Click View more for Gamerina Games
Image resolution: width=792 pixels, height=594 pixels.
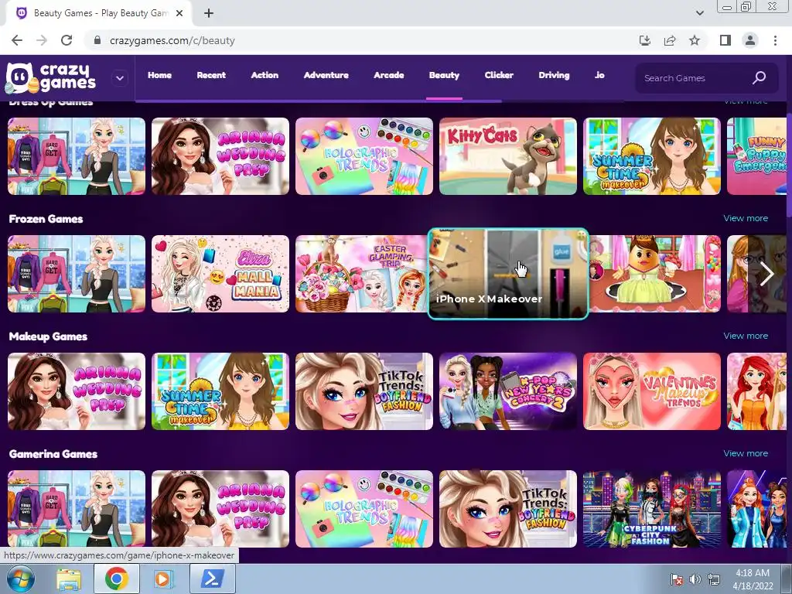[x=746, y=453]
